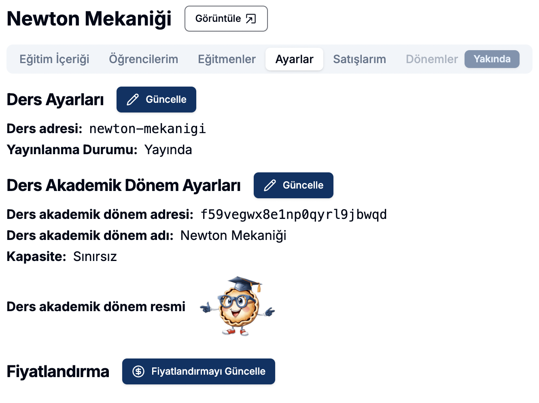Click the newton-mekanigi course address text

147,129
